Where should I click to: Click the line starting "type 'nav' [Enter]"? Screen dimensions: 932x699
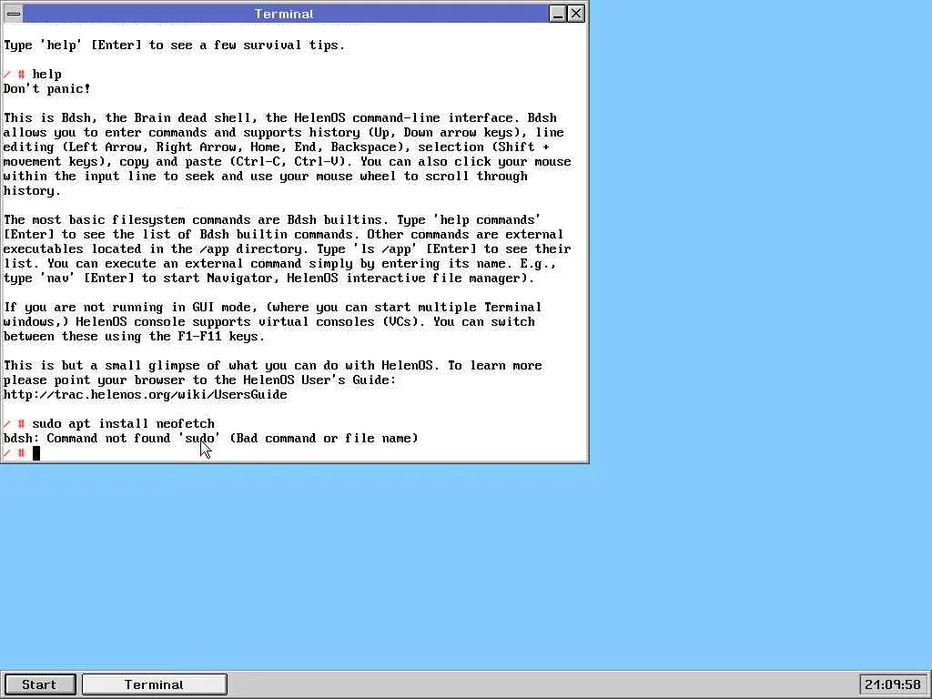(x=268, y=279)
